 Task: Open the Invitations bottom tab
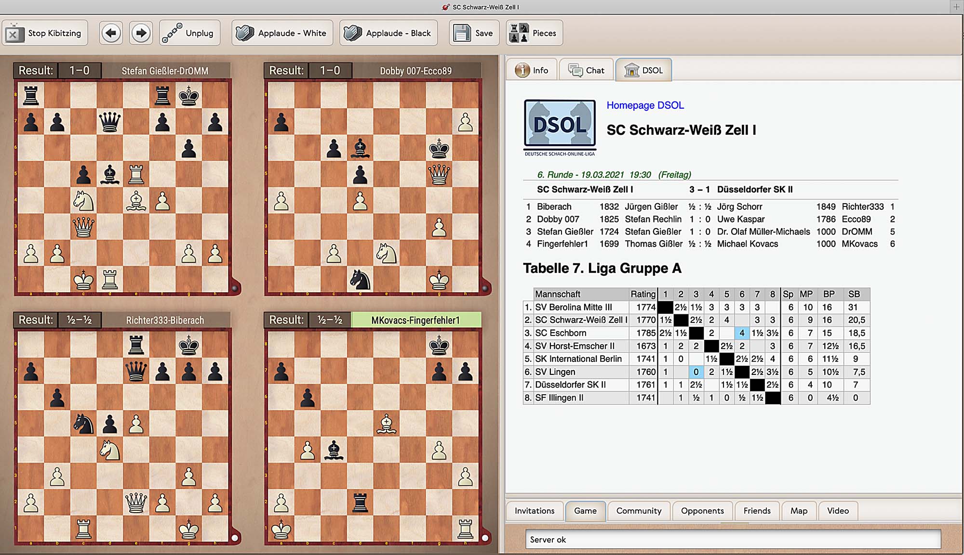tap(535, 511)
